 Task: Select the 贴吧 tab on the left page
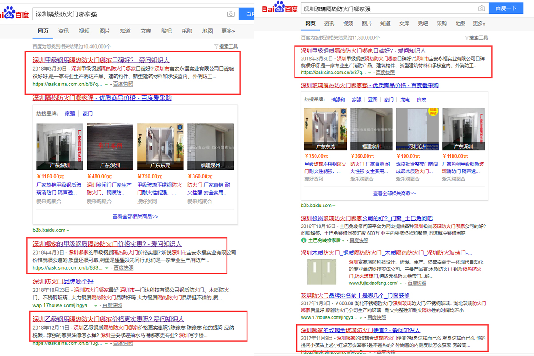pyautogui.click(x=166, y=31)
